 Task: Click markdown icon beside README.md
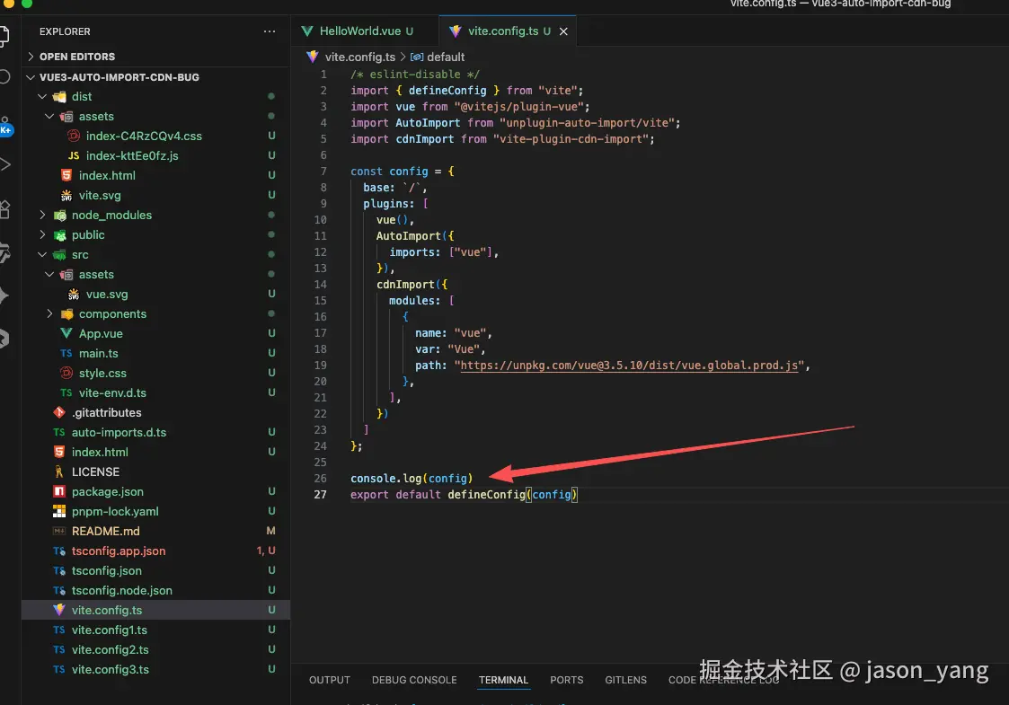click(59, 532)
